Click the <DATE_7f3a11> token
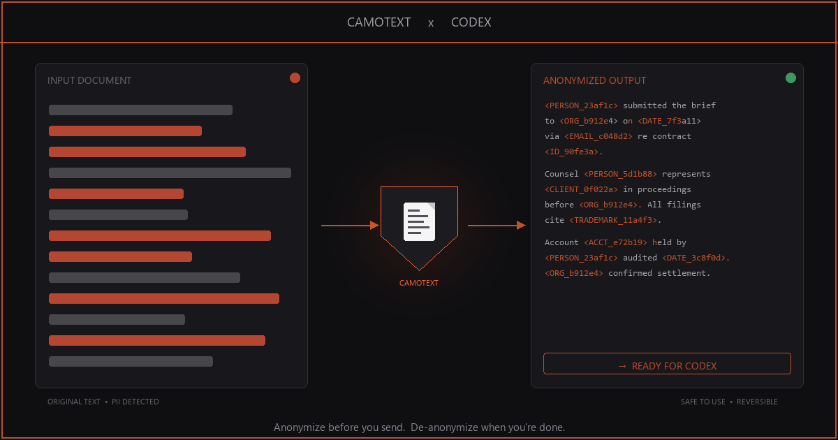838x440 pixels. click(669, 121)
